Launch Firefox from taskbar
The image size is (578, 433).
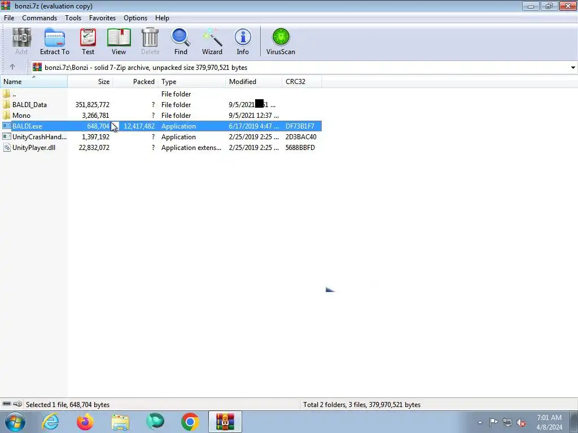(85, 422)
